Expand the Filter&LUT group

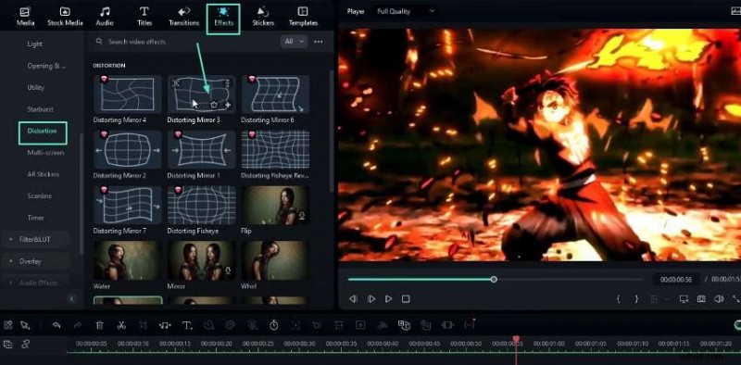(35, 240)
